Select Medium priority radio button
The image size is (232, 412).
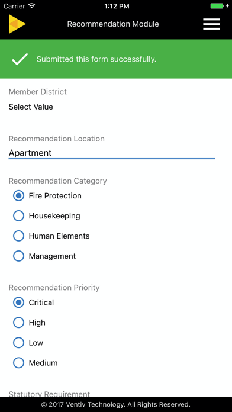click(x=19, y=363)
